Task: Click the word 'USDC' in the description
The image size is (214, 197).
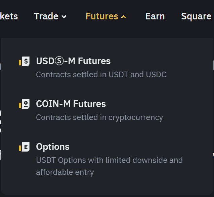Action: tap(156, 74)
